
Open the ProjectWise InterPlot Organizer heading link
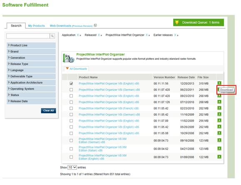click(x=100, y=54)
